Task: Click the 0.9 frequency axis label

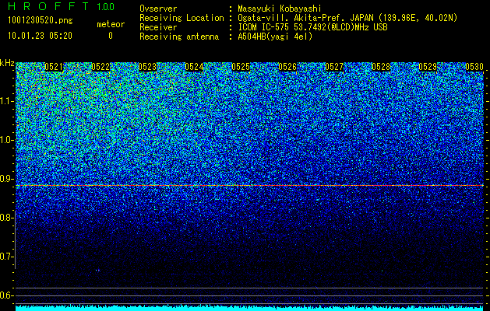Action: [7, 179]
